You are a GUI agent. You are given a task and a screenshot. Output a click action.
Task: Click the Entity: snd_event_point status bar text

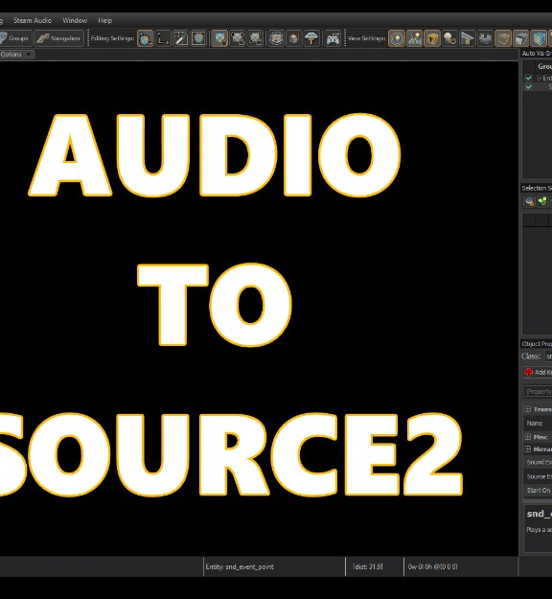click(x=240, y=567)
